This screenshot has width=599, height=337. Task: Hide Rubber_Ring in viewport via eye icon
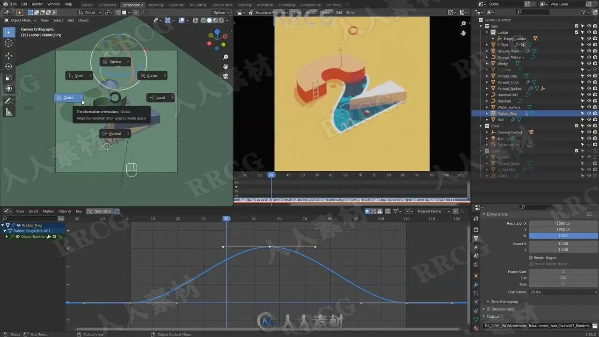pos(589,113)
